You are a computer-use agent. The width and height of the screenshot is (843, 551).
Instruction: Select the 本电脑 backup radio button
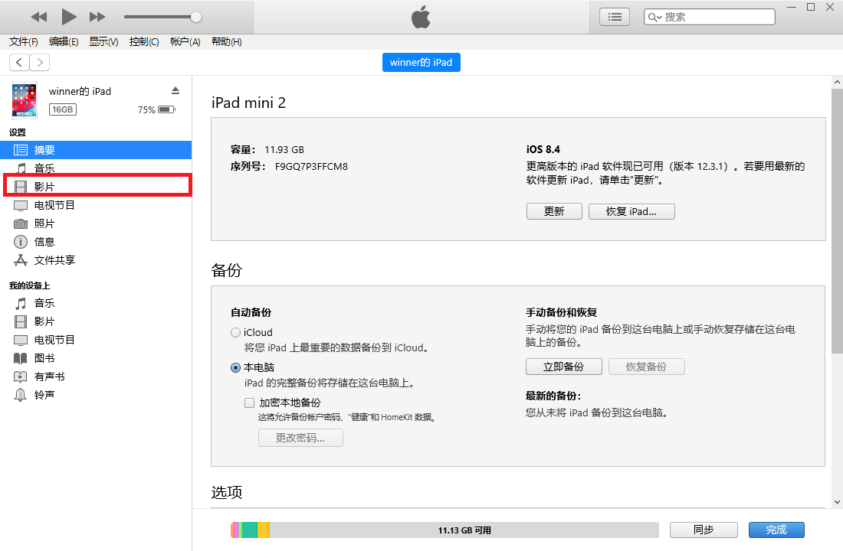[x=235, y=368]
